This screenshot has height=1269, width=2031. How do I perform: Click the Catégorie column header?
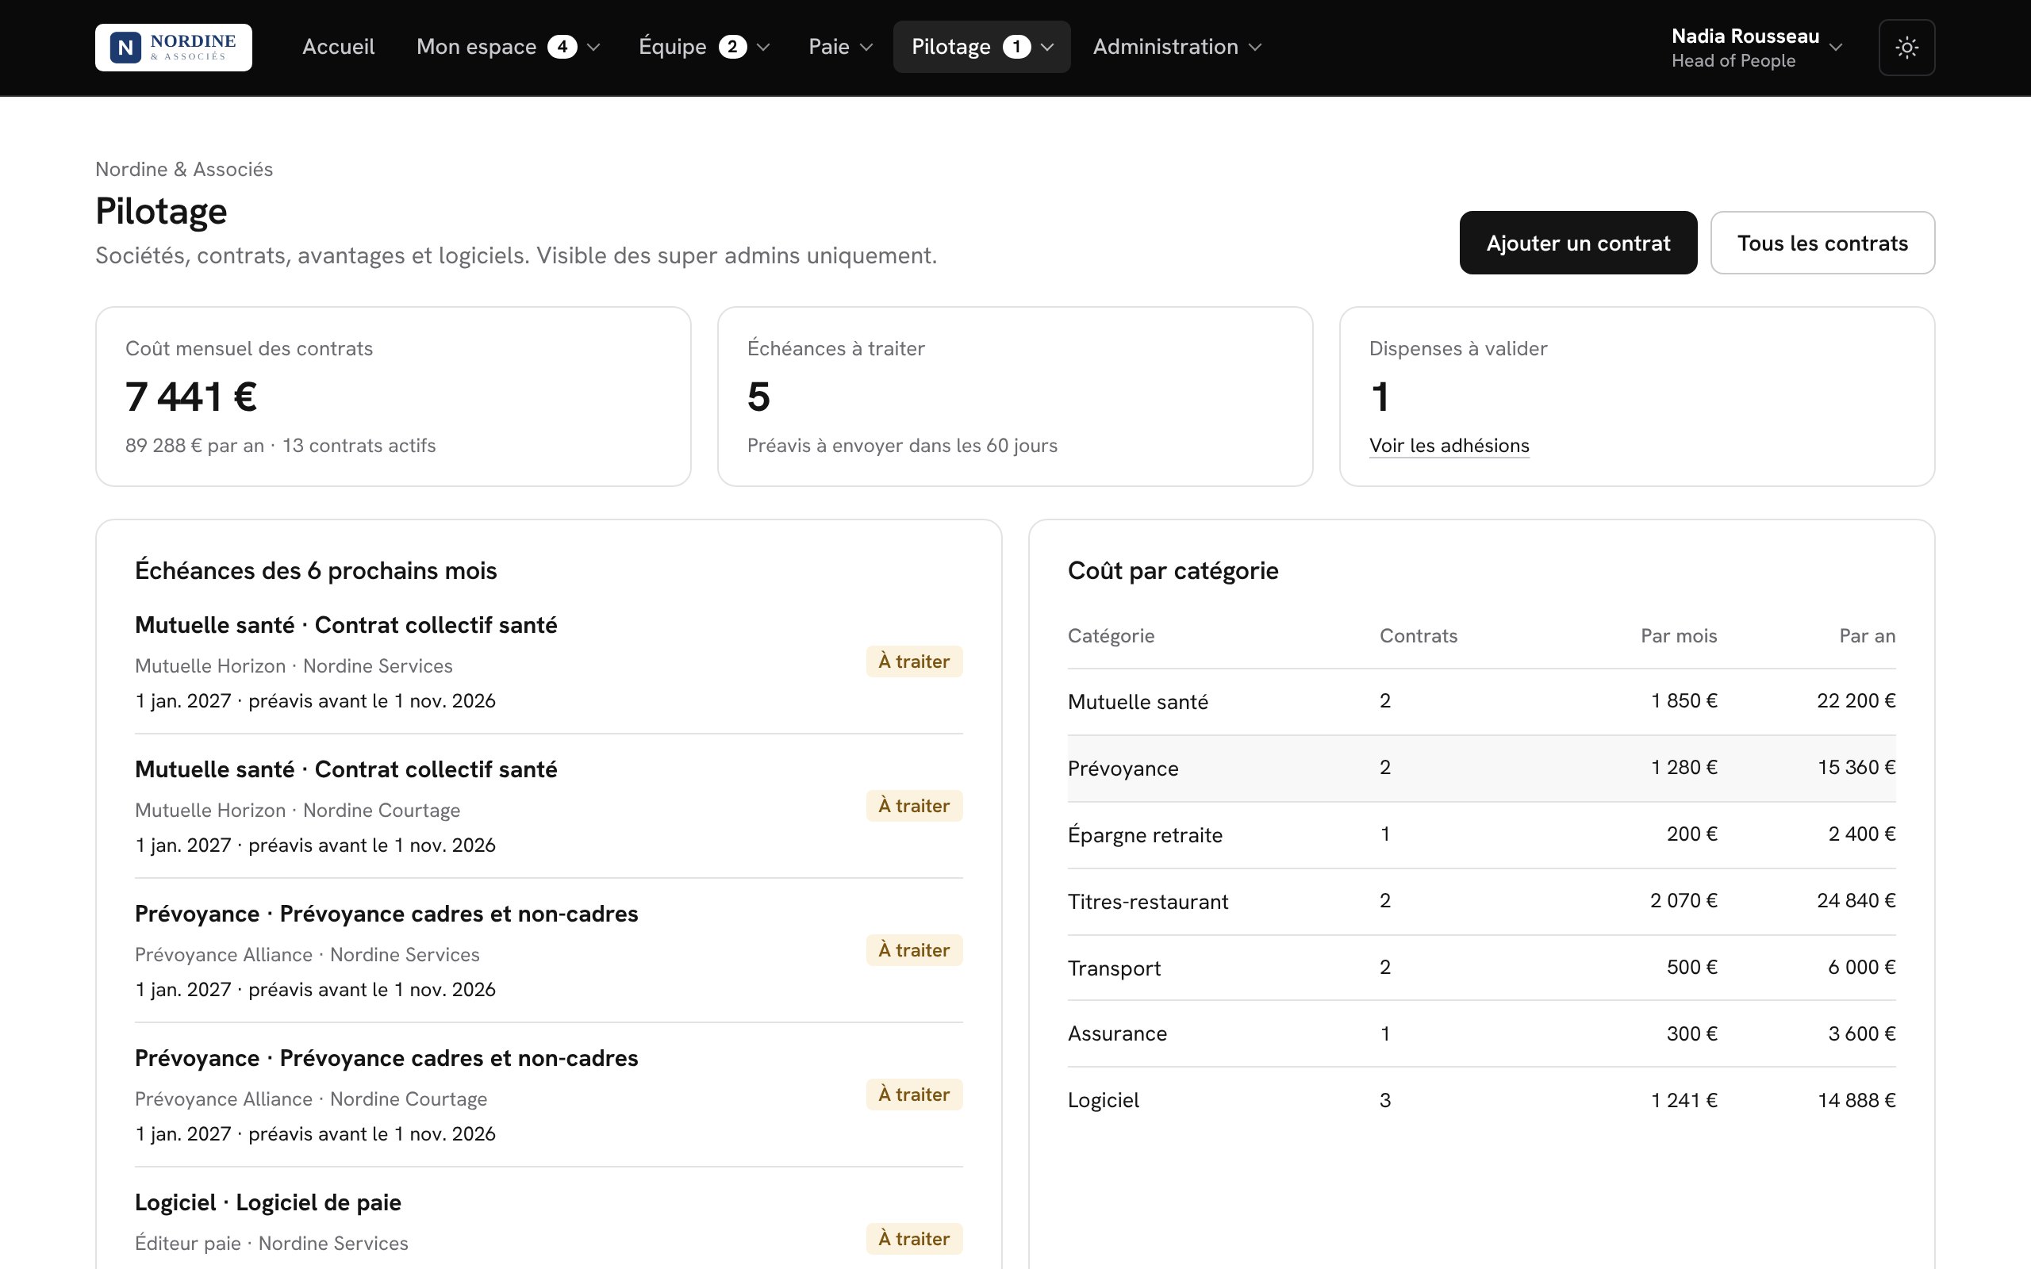(1111, 635)
